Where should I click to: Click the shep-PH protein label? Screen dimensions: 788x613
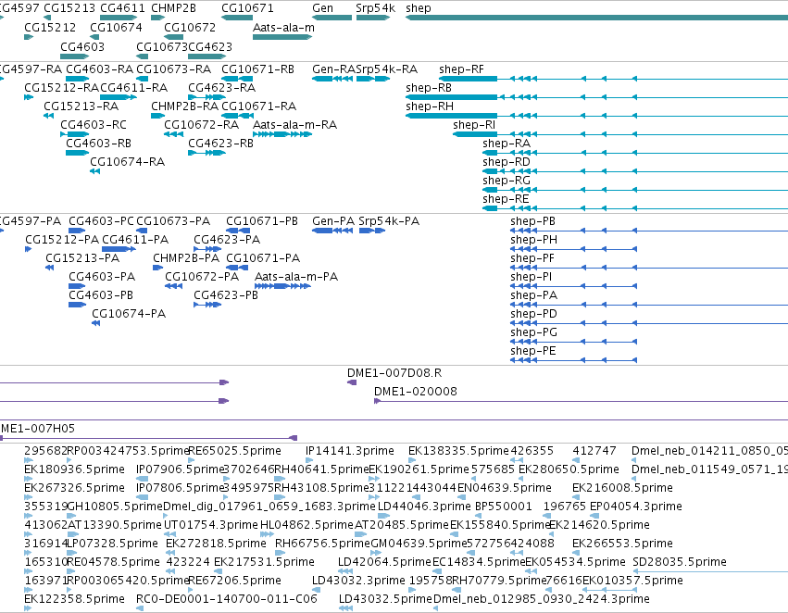click(533, 240)
